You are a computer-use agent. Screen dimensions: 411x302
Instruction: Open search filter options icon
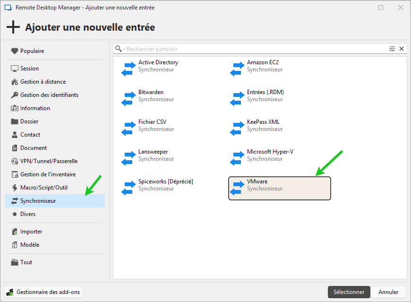(392, 49)
